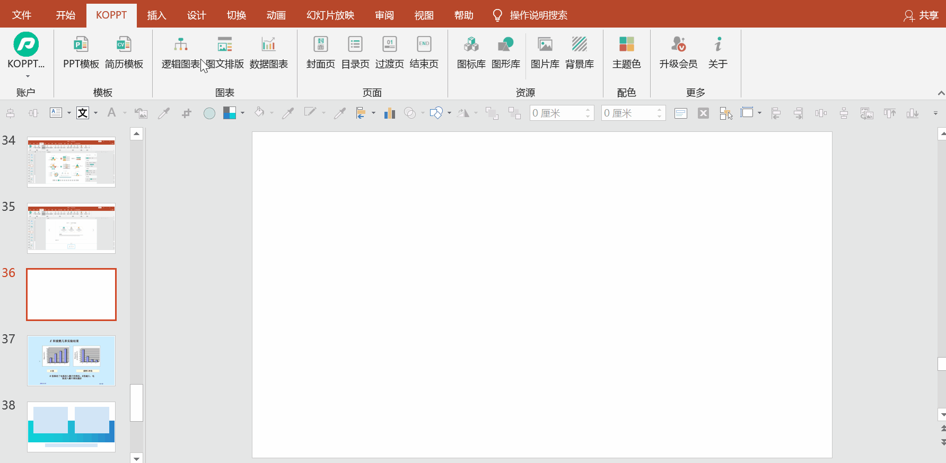This screenshot has width=946, height=463.
Task: Click the first eyedropper icon
Action: (x=164, y=113)
